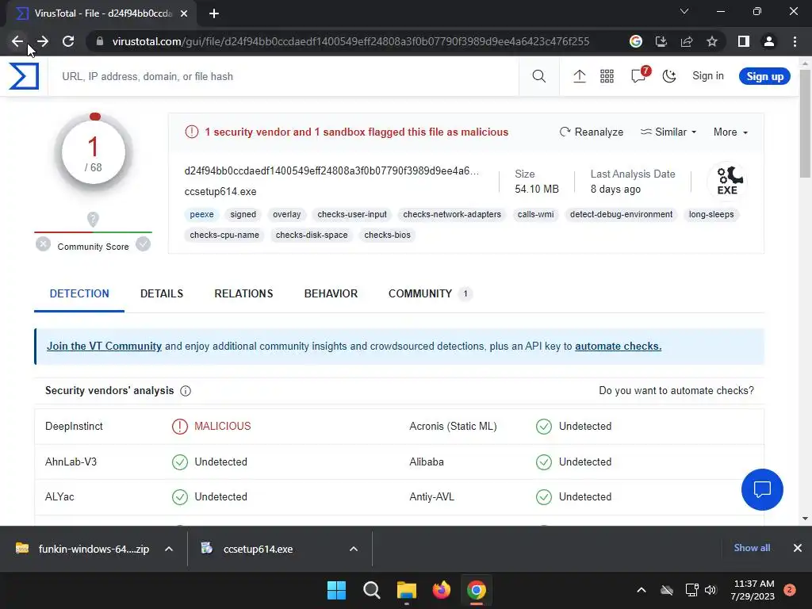812x609 pixels.
Task: Click Do you want to automate checks?
Action: [x=676, y=390]
